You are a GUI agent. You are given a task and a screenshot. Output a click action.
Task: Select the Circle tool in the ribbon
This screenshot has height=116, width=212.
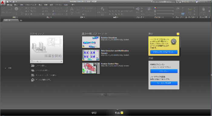16,10
